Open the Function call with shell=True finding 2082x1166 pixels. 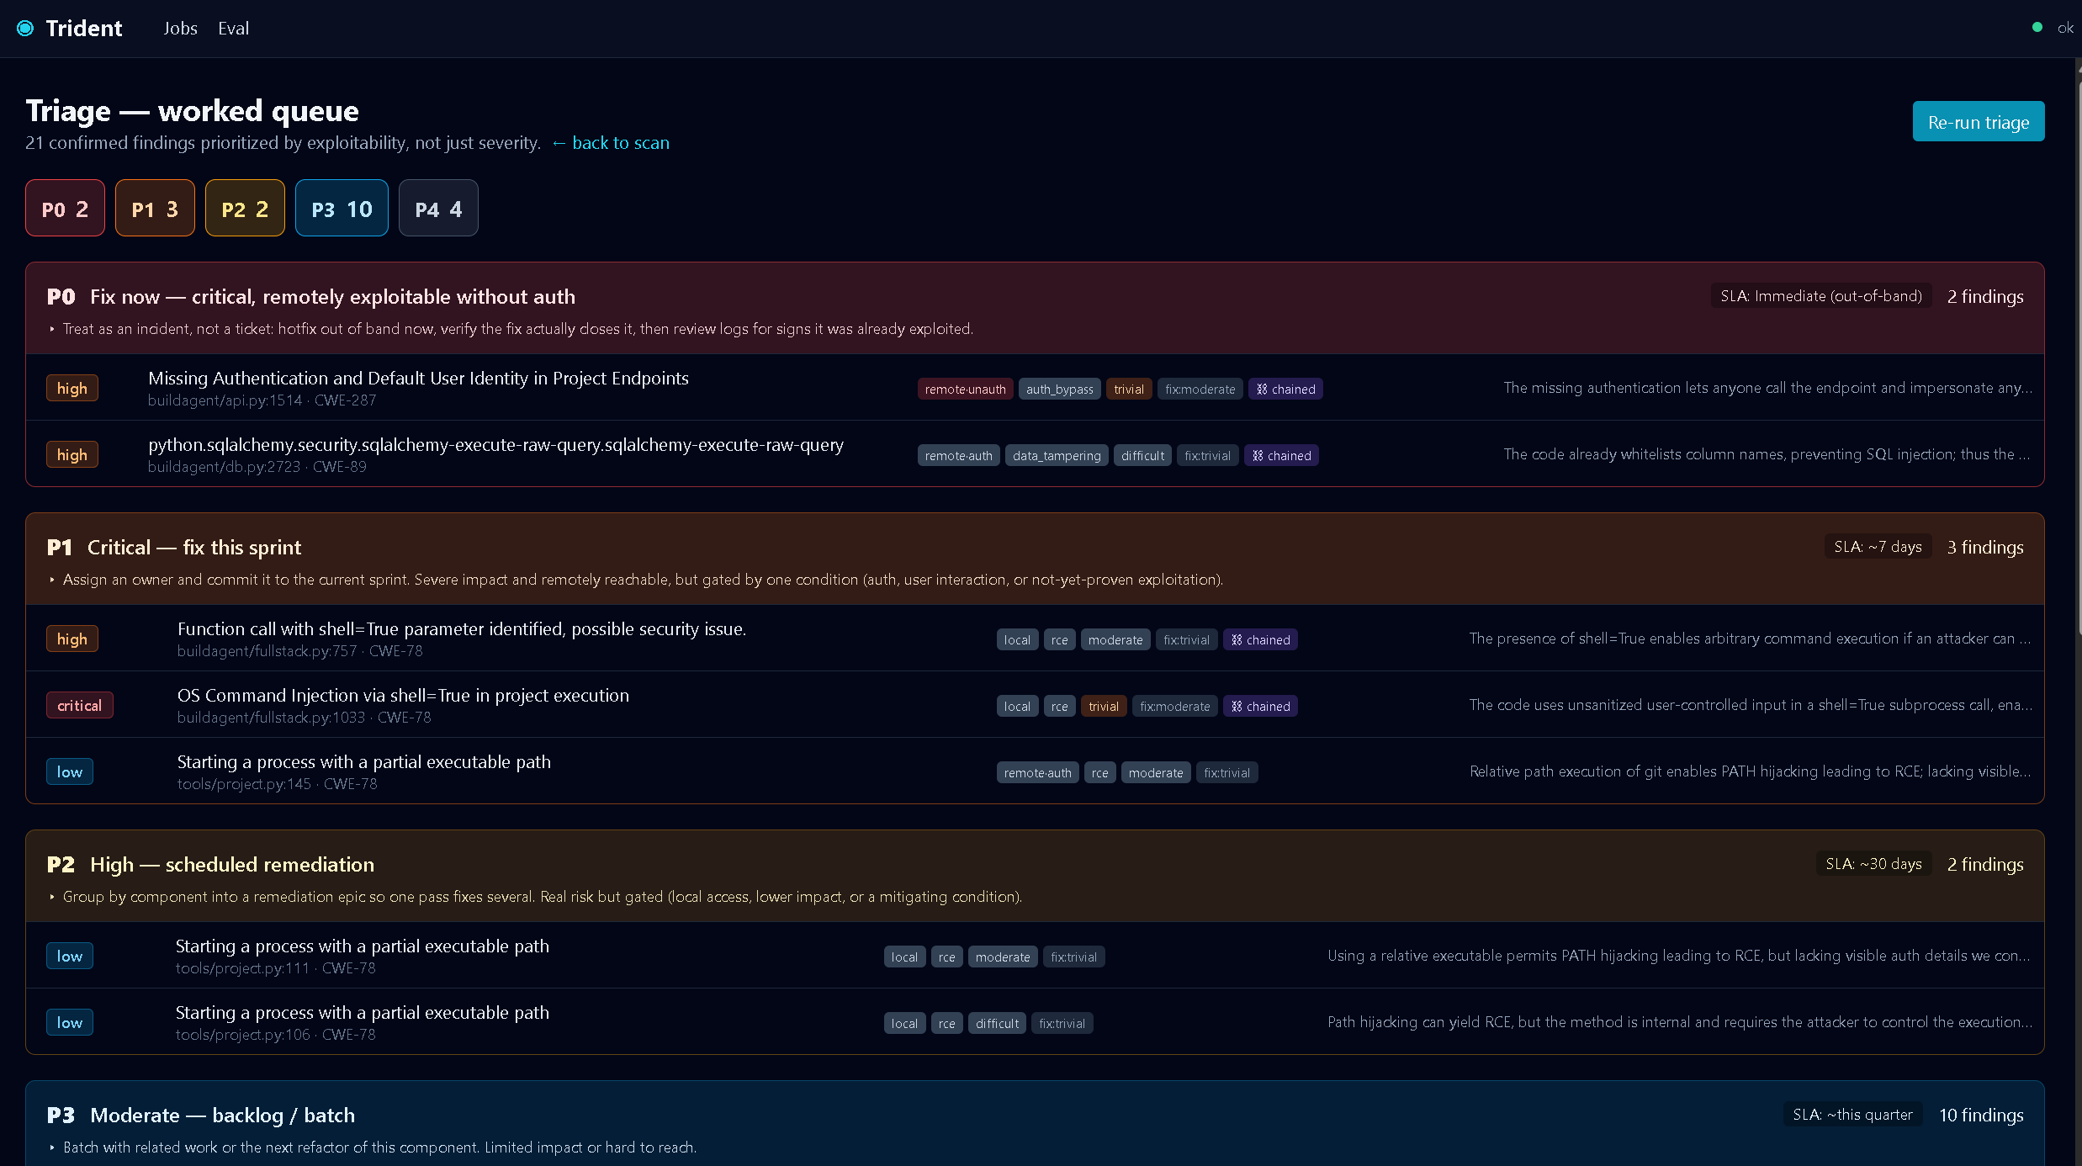coord(462,629)
